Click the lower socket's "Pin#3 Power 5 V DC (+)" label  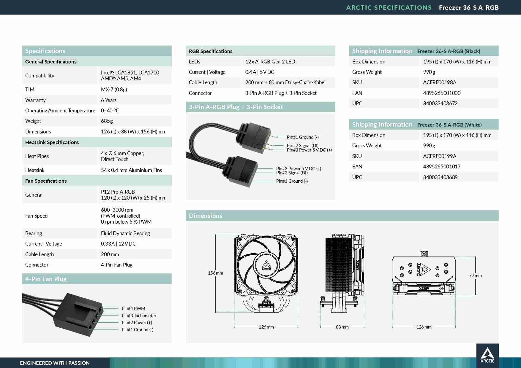[299, 169]
